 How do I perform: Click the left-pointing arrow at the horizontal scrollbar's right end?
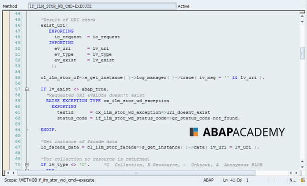pyautogui.click(x=291, y=173)
